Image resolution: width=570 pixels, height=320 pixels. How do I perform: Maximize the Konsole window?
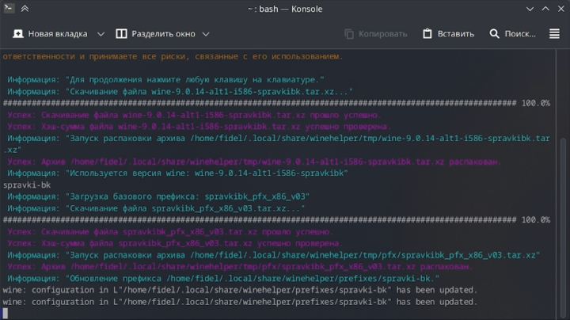[x=545, y=9]
